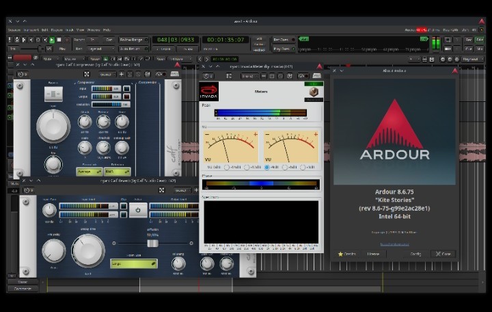The image size is (492, 312).
Task: Toggle the loop playback icon in transport bar
Action: 38,40
